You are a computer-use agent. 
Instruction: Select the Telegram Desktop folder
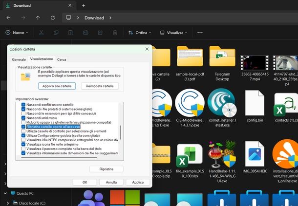222,64
